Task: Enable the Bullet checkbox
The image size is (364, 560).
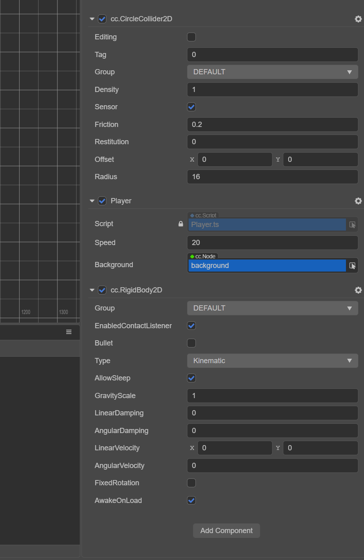Action: click(x=191, y=343)
